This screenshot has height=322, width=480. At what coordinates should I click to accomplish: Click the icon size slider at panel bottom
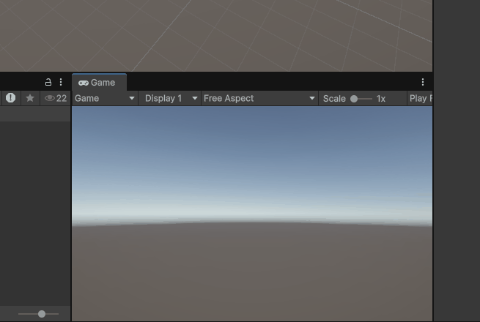(x=42, y=314)
